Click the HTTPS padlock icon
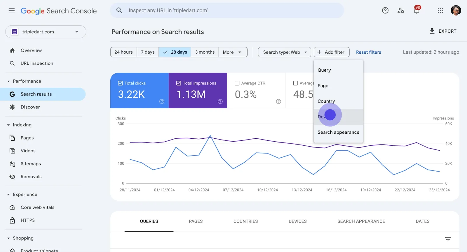The image size is (467, 252). click(x=12, y=220)
